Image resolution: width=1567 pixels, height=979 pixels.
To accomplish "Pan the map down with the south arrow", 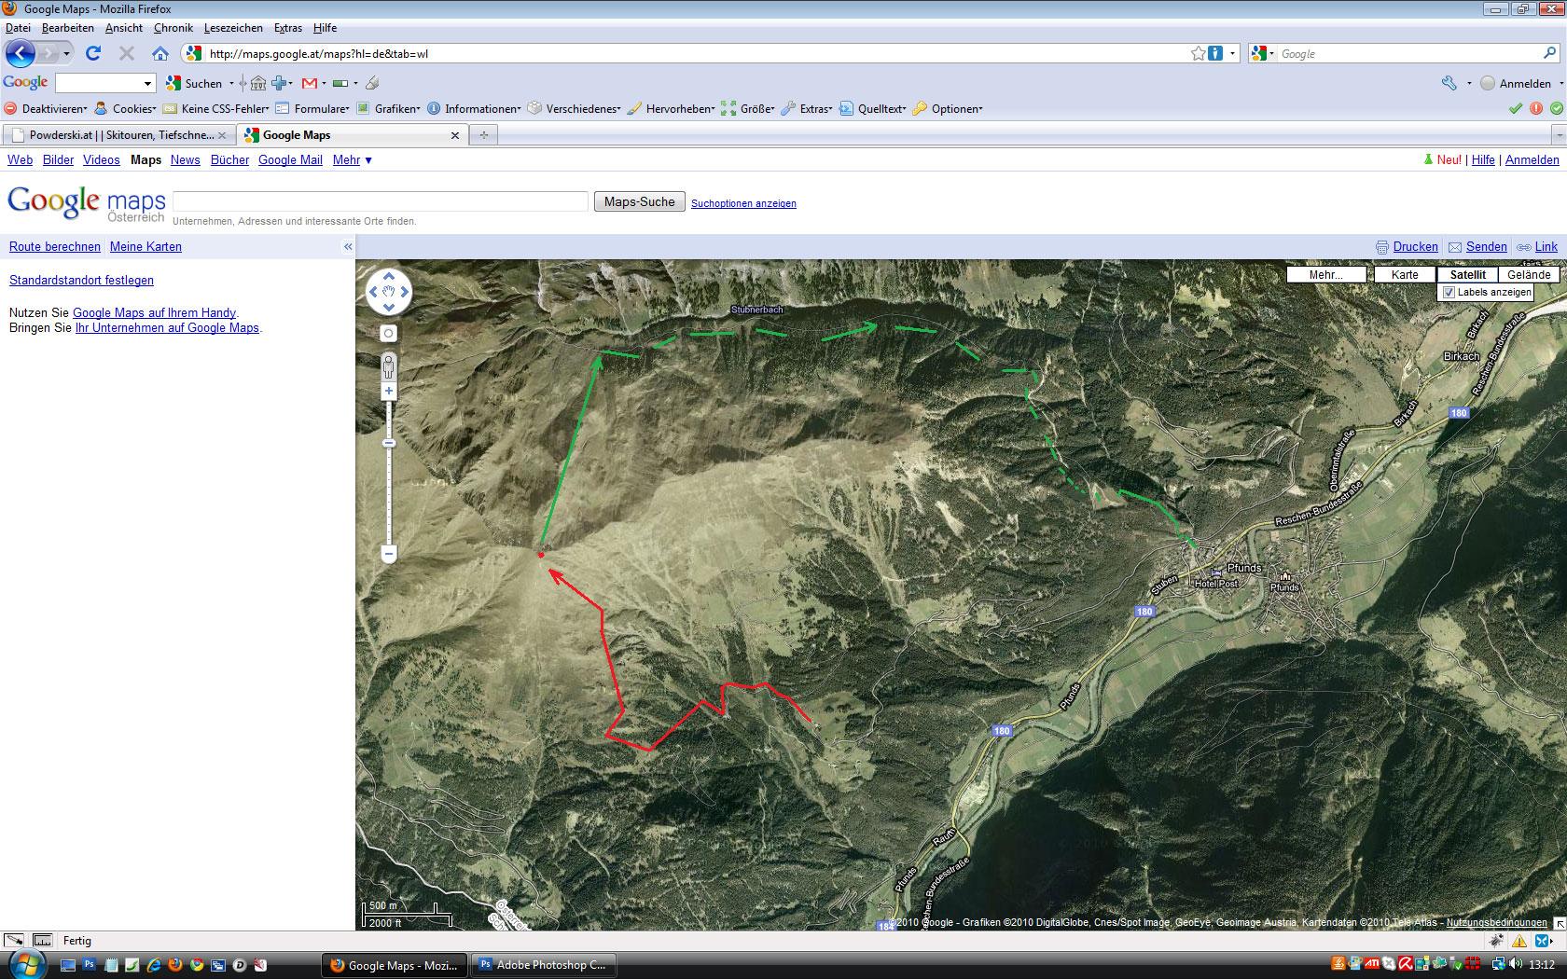I will point(389,307).
